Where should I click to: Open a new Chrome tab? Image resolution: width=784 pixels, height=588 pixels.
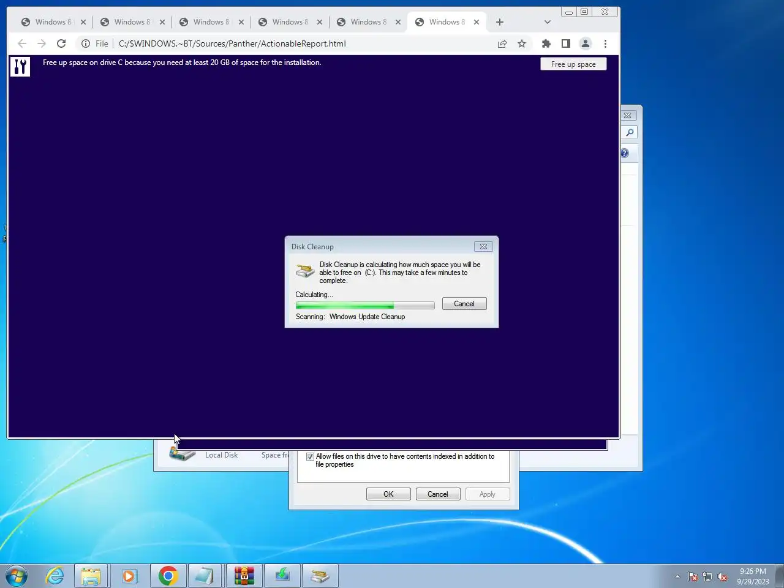(x=500, y=22)
